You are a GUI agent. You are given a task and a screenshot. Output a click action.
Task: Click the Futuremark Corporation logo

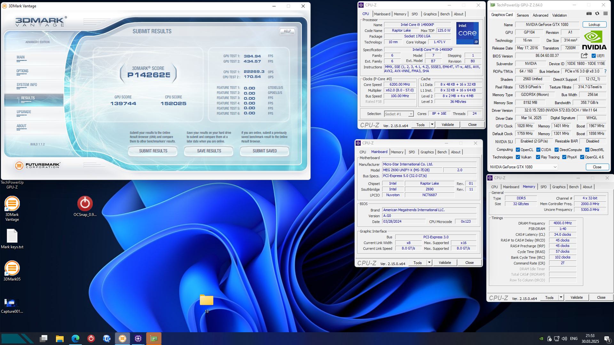point(37,165)
